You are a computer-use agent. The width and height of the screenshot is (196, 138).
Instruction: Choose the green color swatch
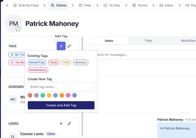point(43,95)
